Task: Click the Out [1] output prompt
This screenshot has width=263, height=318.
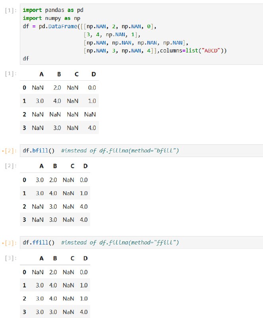Action: [x=11, y=74]
